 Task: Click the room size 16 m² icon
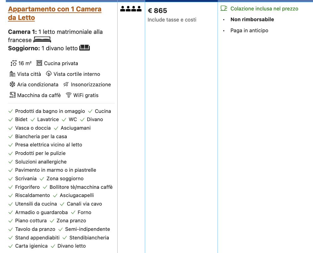[13, 63]
